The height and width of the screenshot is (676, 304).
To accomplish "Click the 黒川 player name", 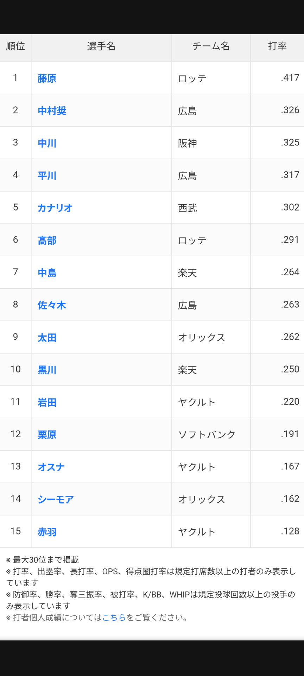I will click(47, 370).
